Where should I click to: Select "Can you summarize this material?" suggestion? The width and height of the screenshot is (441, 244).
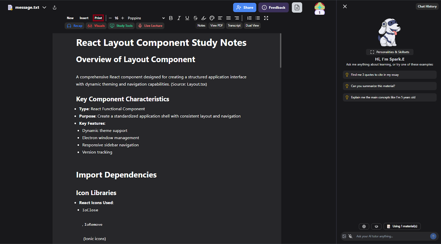tap(389, 86)
